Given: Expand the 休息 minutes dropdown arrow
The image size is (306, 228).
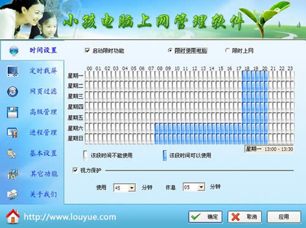Looking at the screenshot, I should tap(201, 187).
